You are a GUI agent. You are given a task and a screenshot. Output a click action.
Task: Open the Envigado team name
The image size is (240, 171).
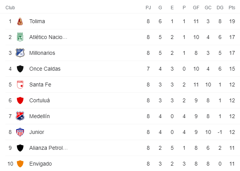(x=41, y=164)
